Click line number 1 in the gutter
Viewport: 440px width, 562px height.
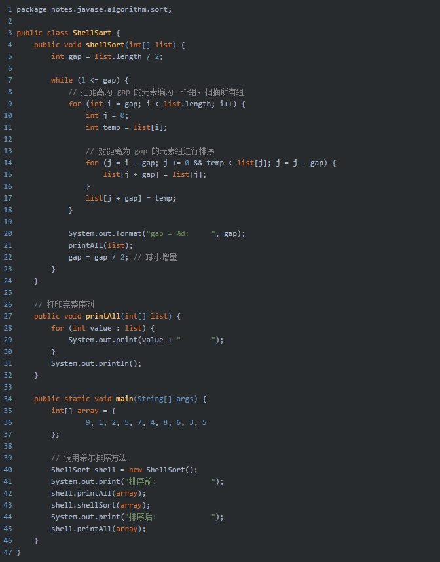tap(10, 9)
